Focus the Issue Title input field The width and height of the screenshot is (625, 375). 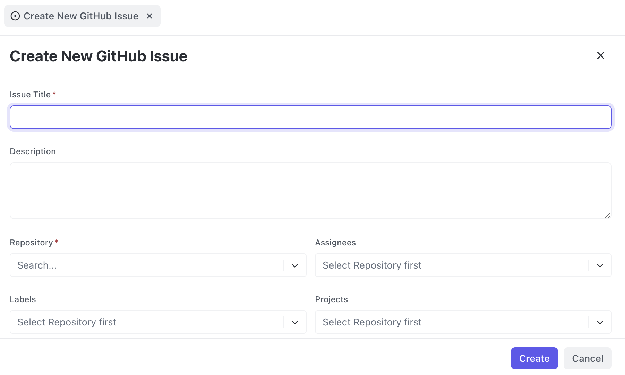tap(310, 117)
